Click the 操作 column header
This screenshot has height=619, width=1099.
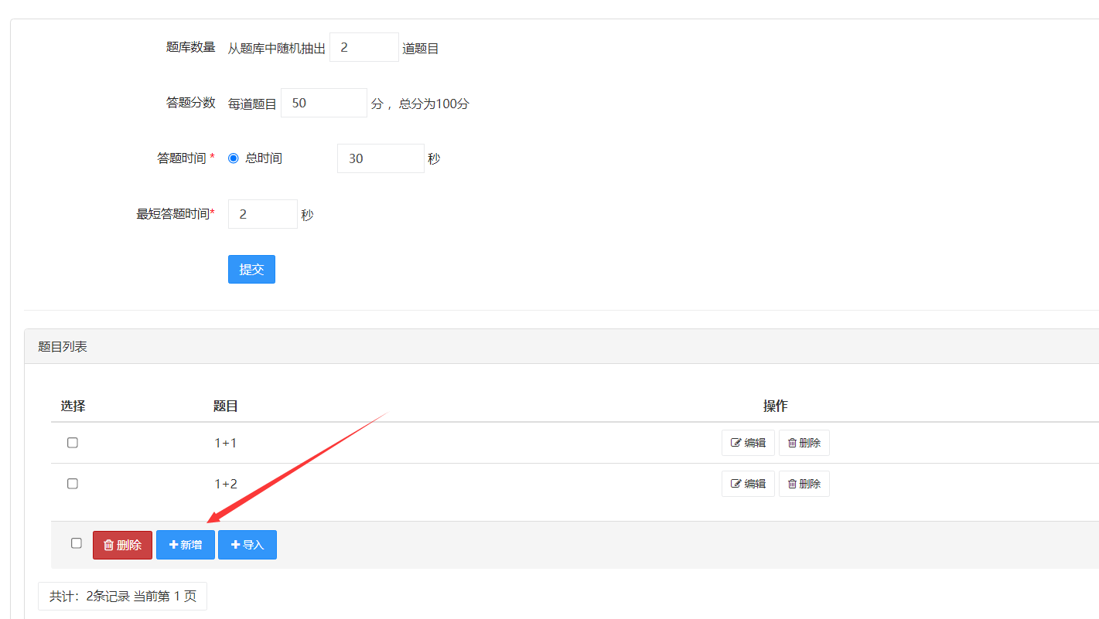[776, 406]
